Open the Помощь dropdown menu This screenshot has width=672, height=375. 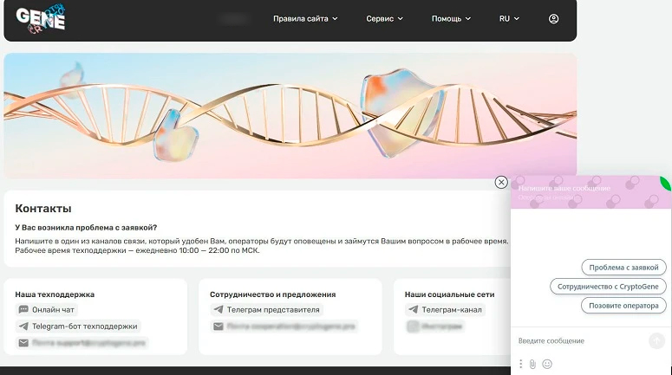451,18
